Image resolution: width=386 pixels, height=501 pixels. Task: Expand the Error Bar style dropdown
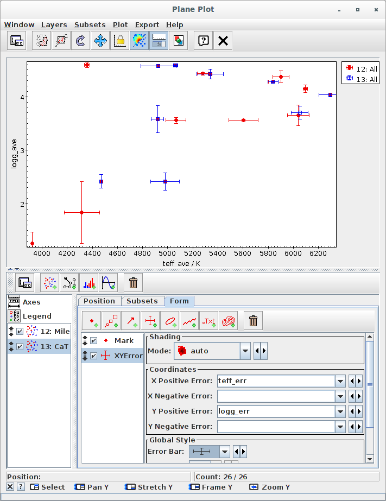[225, 452]
